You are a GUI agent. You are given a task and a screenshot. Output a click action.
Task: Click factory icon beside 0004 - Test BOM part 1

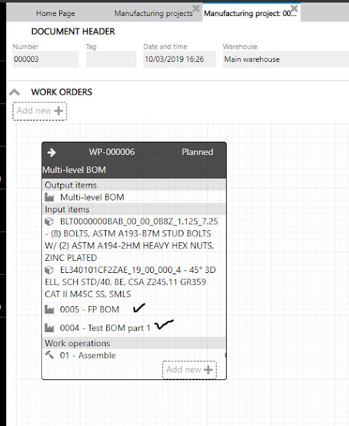pyautogui.click(x=49, y=328)
